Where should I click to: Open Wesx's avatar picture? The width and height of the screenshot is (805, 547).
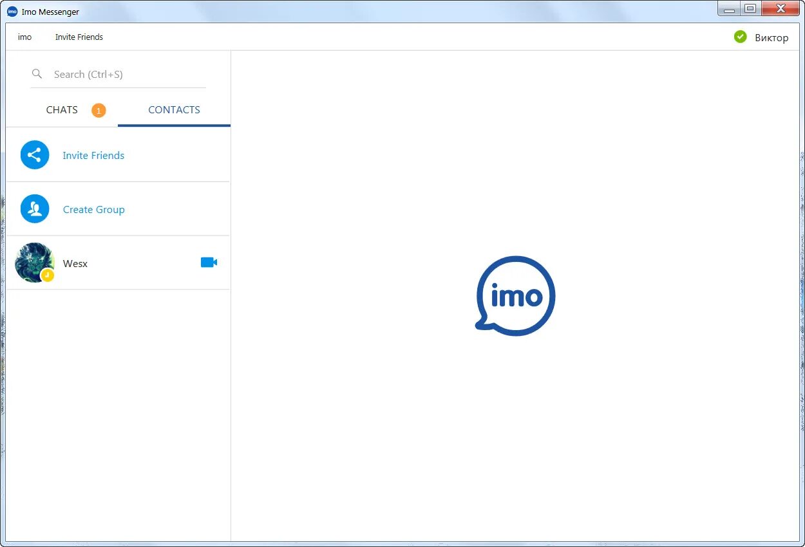pos(34,263)
